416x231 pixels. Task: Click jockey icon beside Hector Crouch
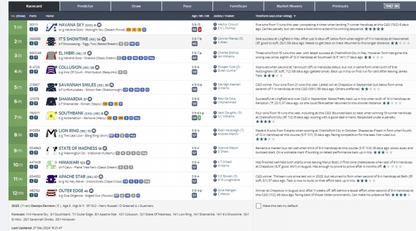(215, 25)
